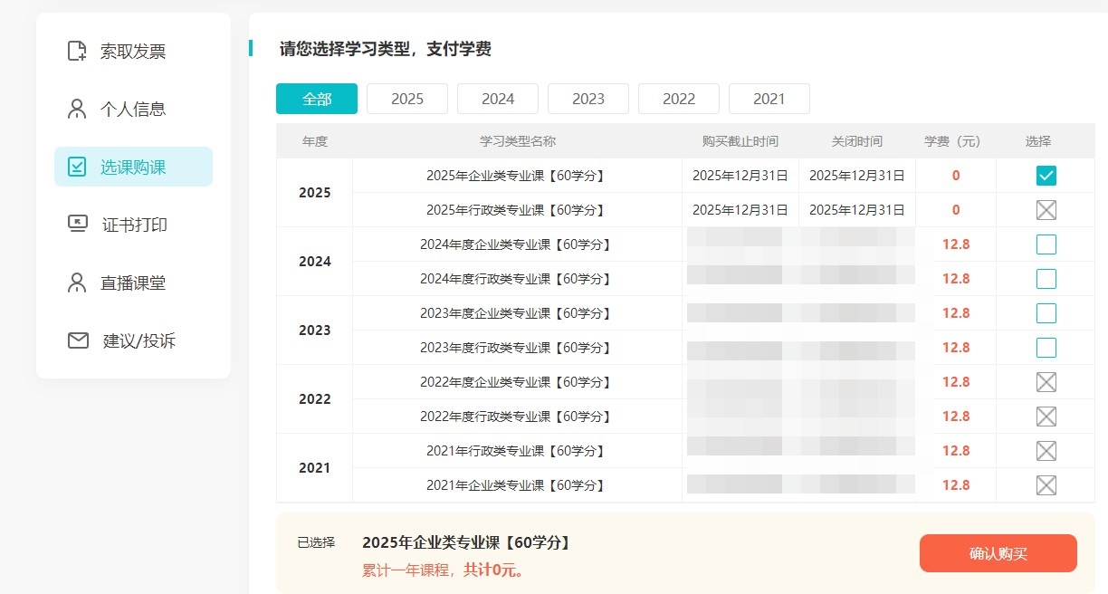The image size is (1108, 594).
Task: Click the person icon beside 个人信息
Action: [78, 109]
